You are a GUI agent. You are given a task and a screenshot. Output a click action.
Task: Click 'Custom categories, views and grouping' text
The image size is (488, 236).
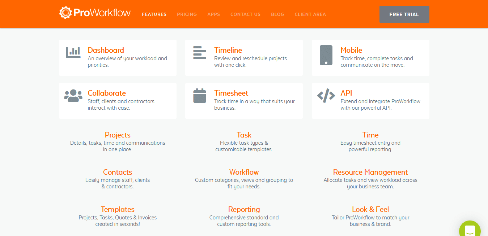point(244,183)
